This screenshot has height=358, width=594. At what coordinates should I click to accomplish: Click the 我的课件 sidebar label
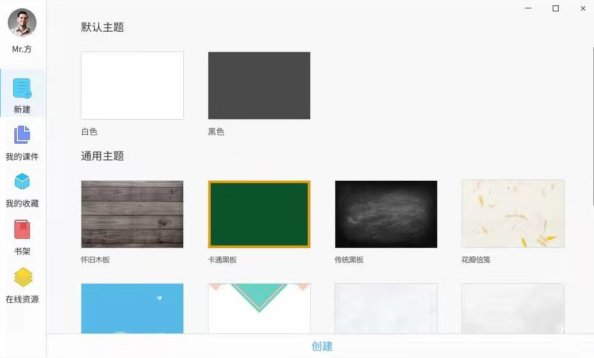point(22,156)
